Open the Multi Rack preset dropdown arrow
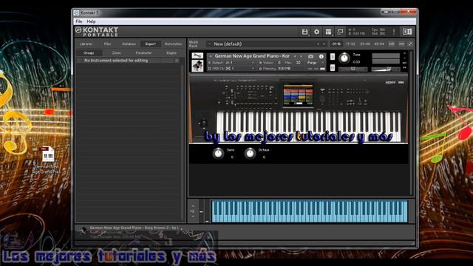473x266 pixels. click(x=210, y=44)
